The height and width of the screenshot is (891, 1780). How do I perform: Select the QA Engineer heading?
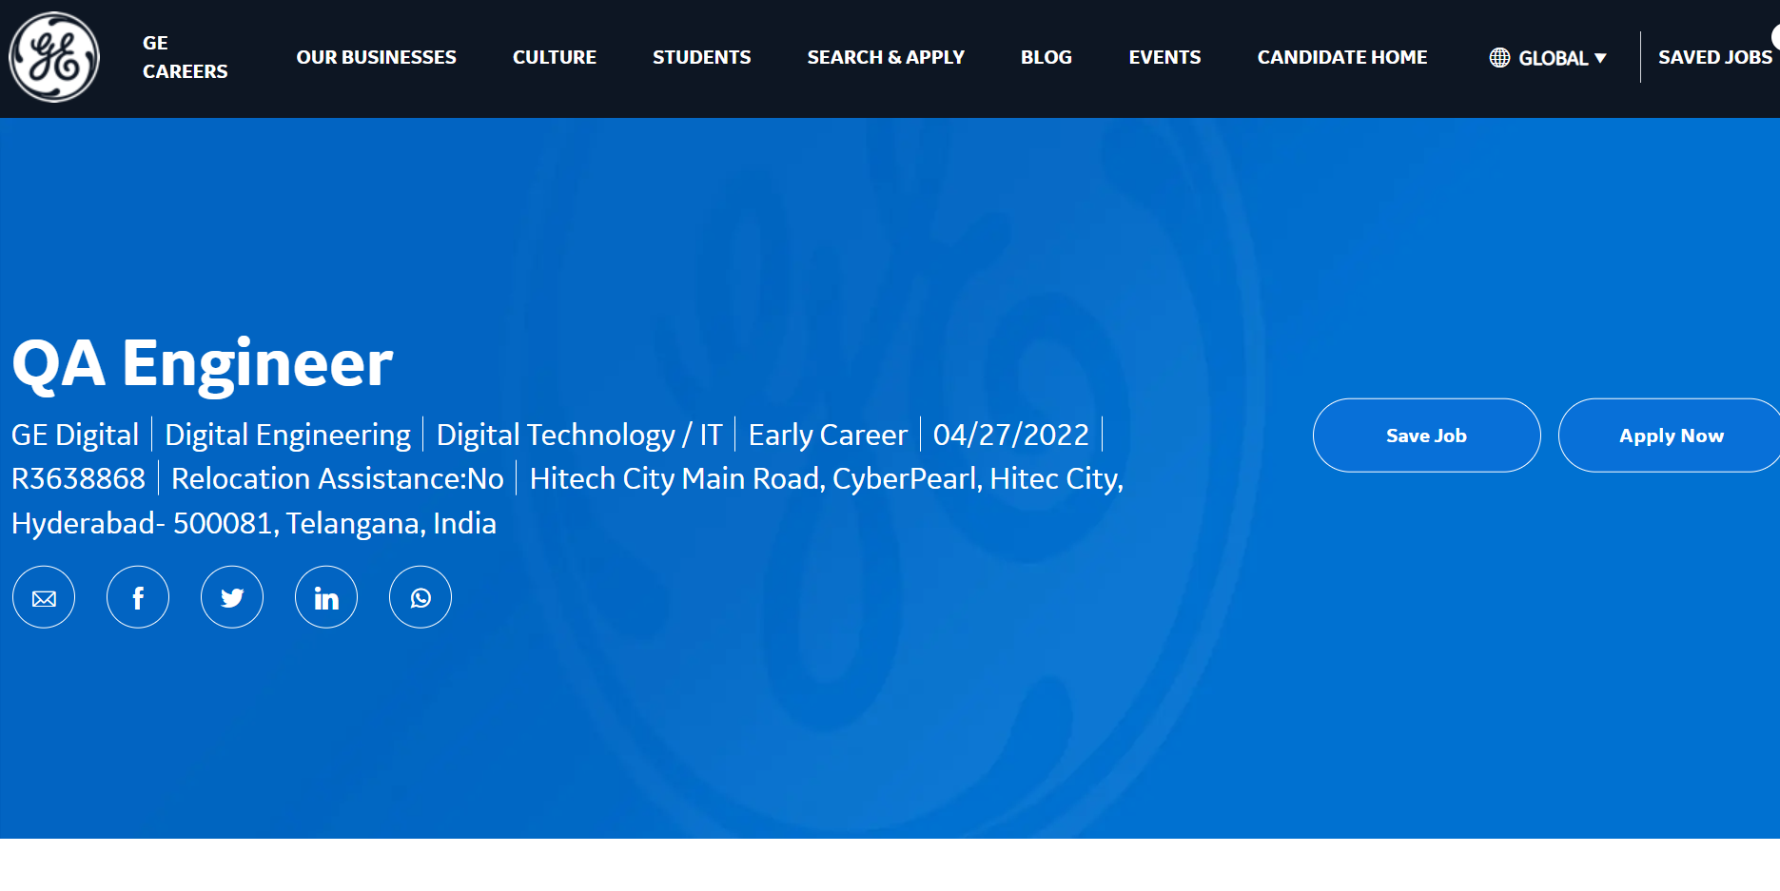[x=202, y=363]
